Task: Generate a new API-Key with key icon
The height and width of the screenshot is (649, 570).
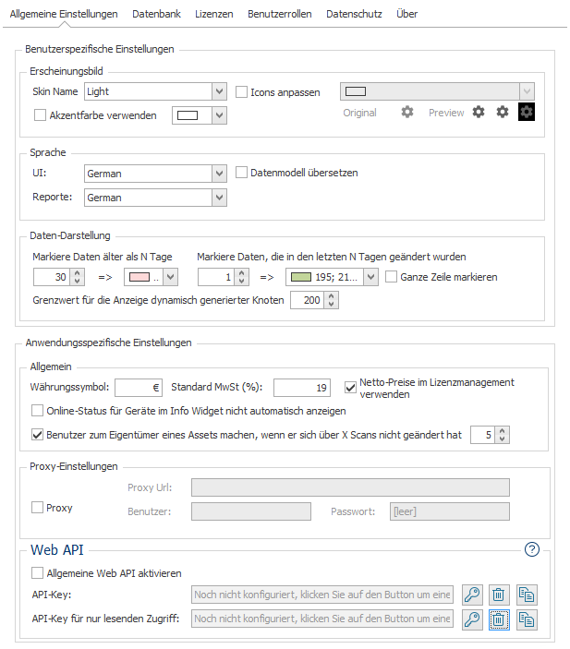Action: [x=472, y=595]
